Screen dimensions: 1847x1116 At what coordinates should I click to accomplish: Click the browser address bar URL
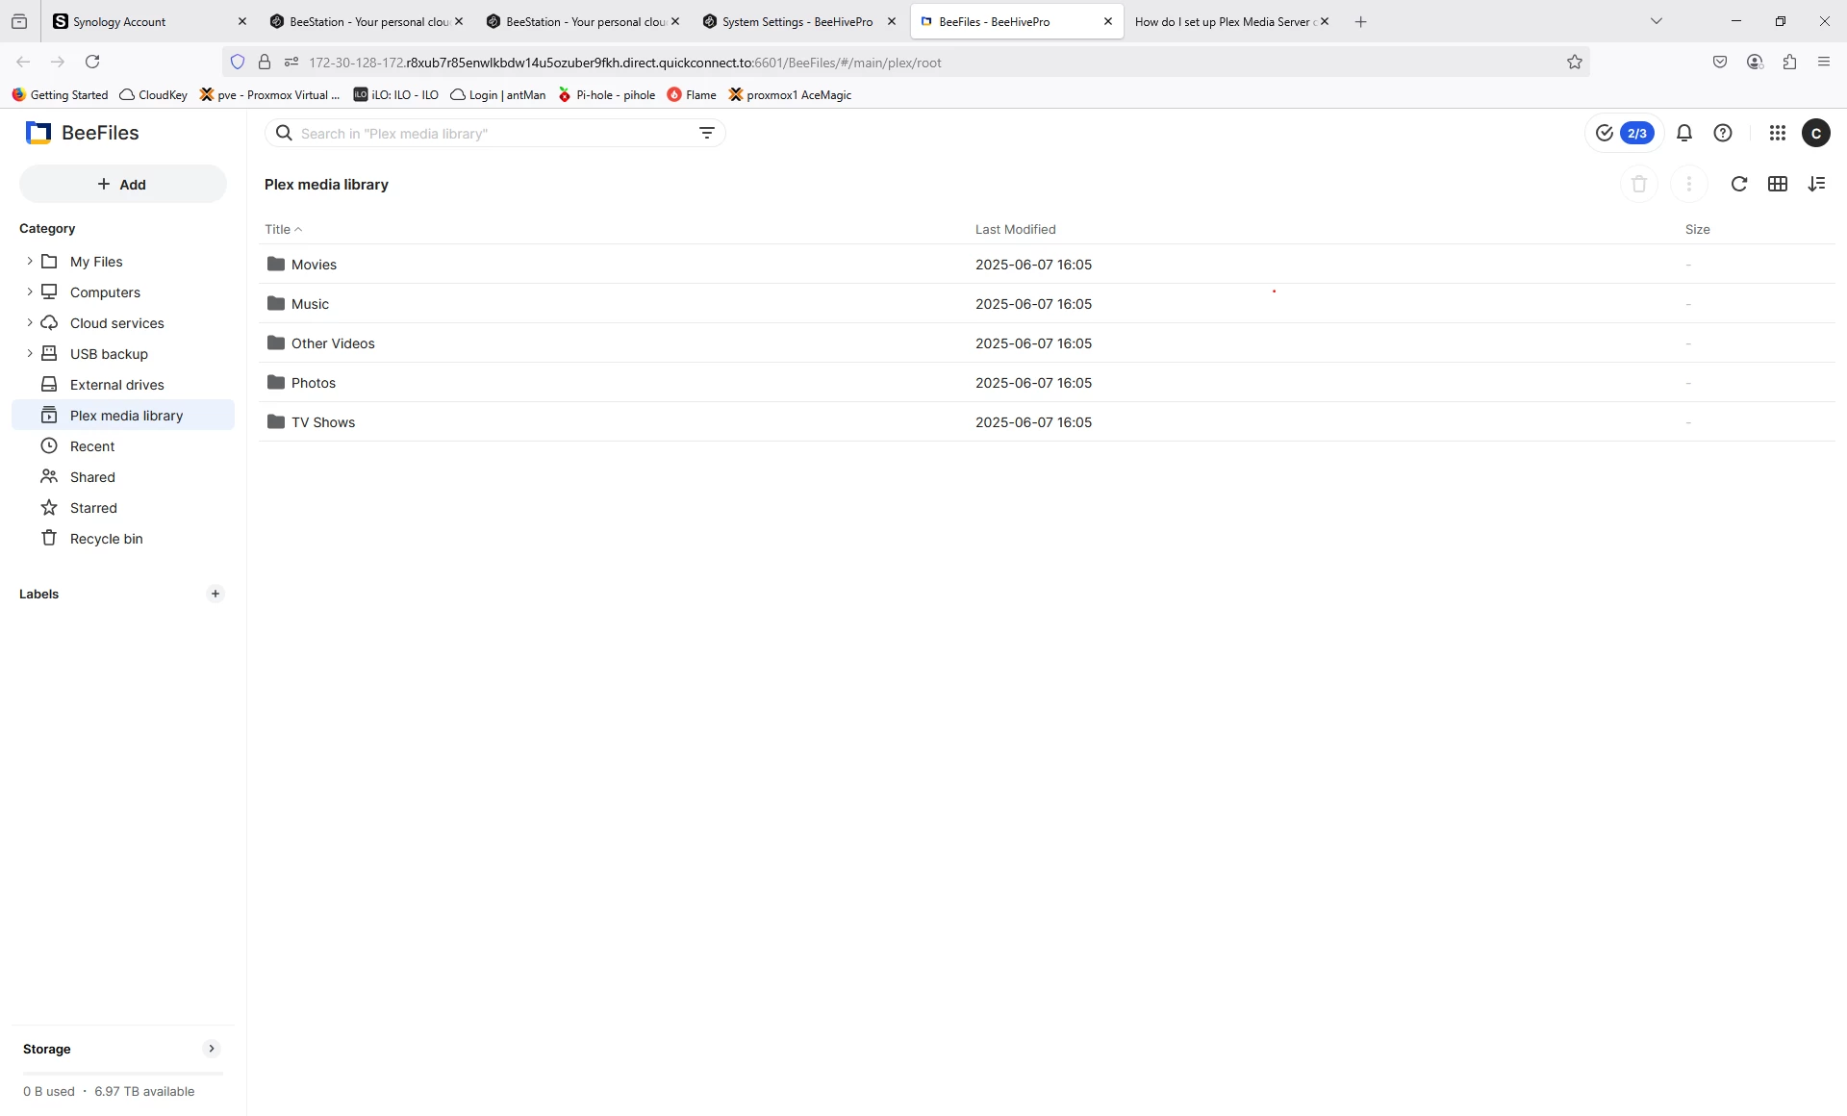point(625,63)
